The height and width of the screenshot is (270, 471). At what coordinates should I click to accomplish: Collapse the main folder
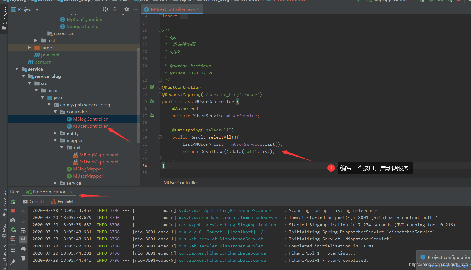coord(36,91)
